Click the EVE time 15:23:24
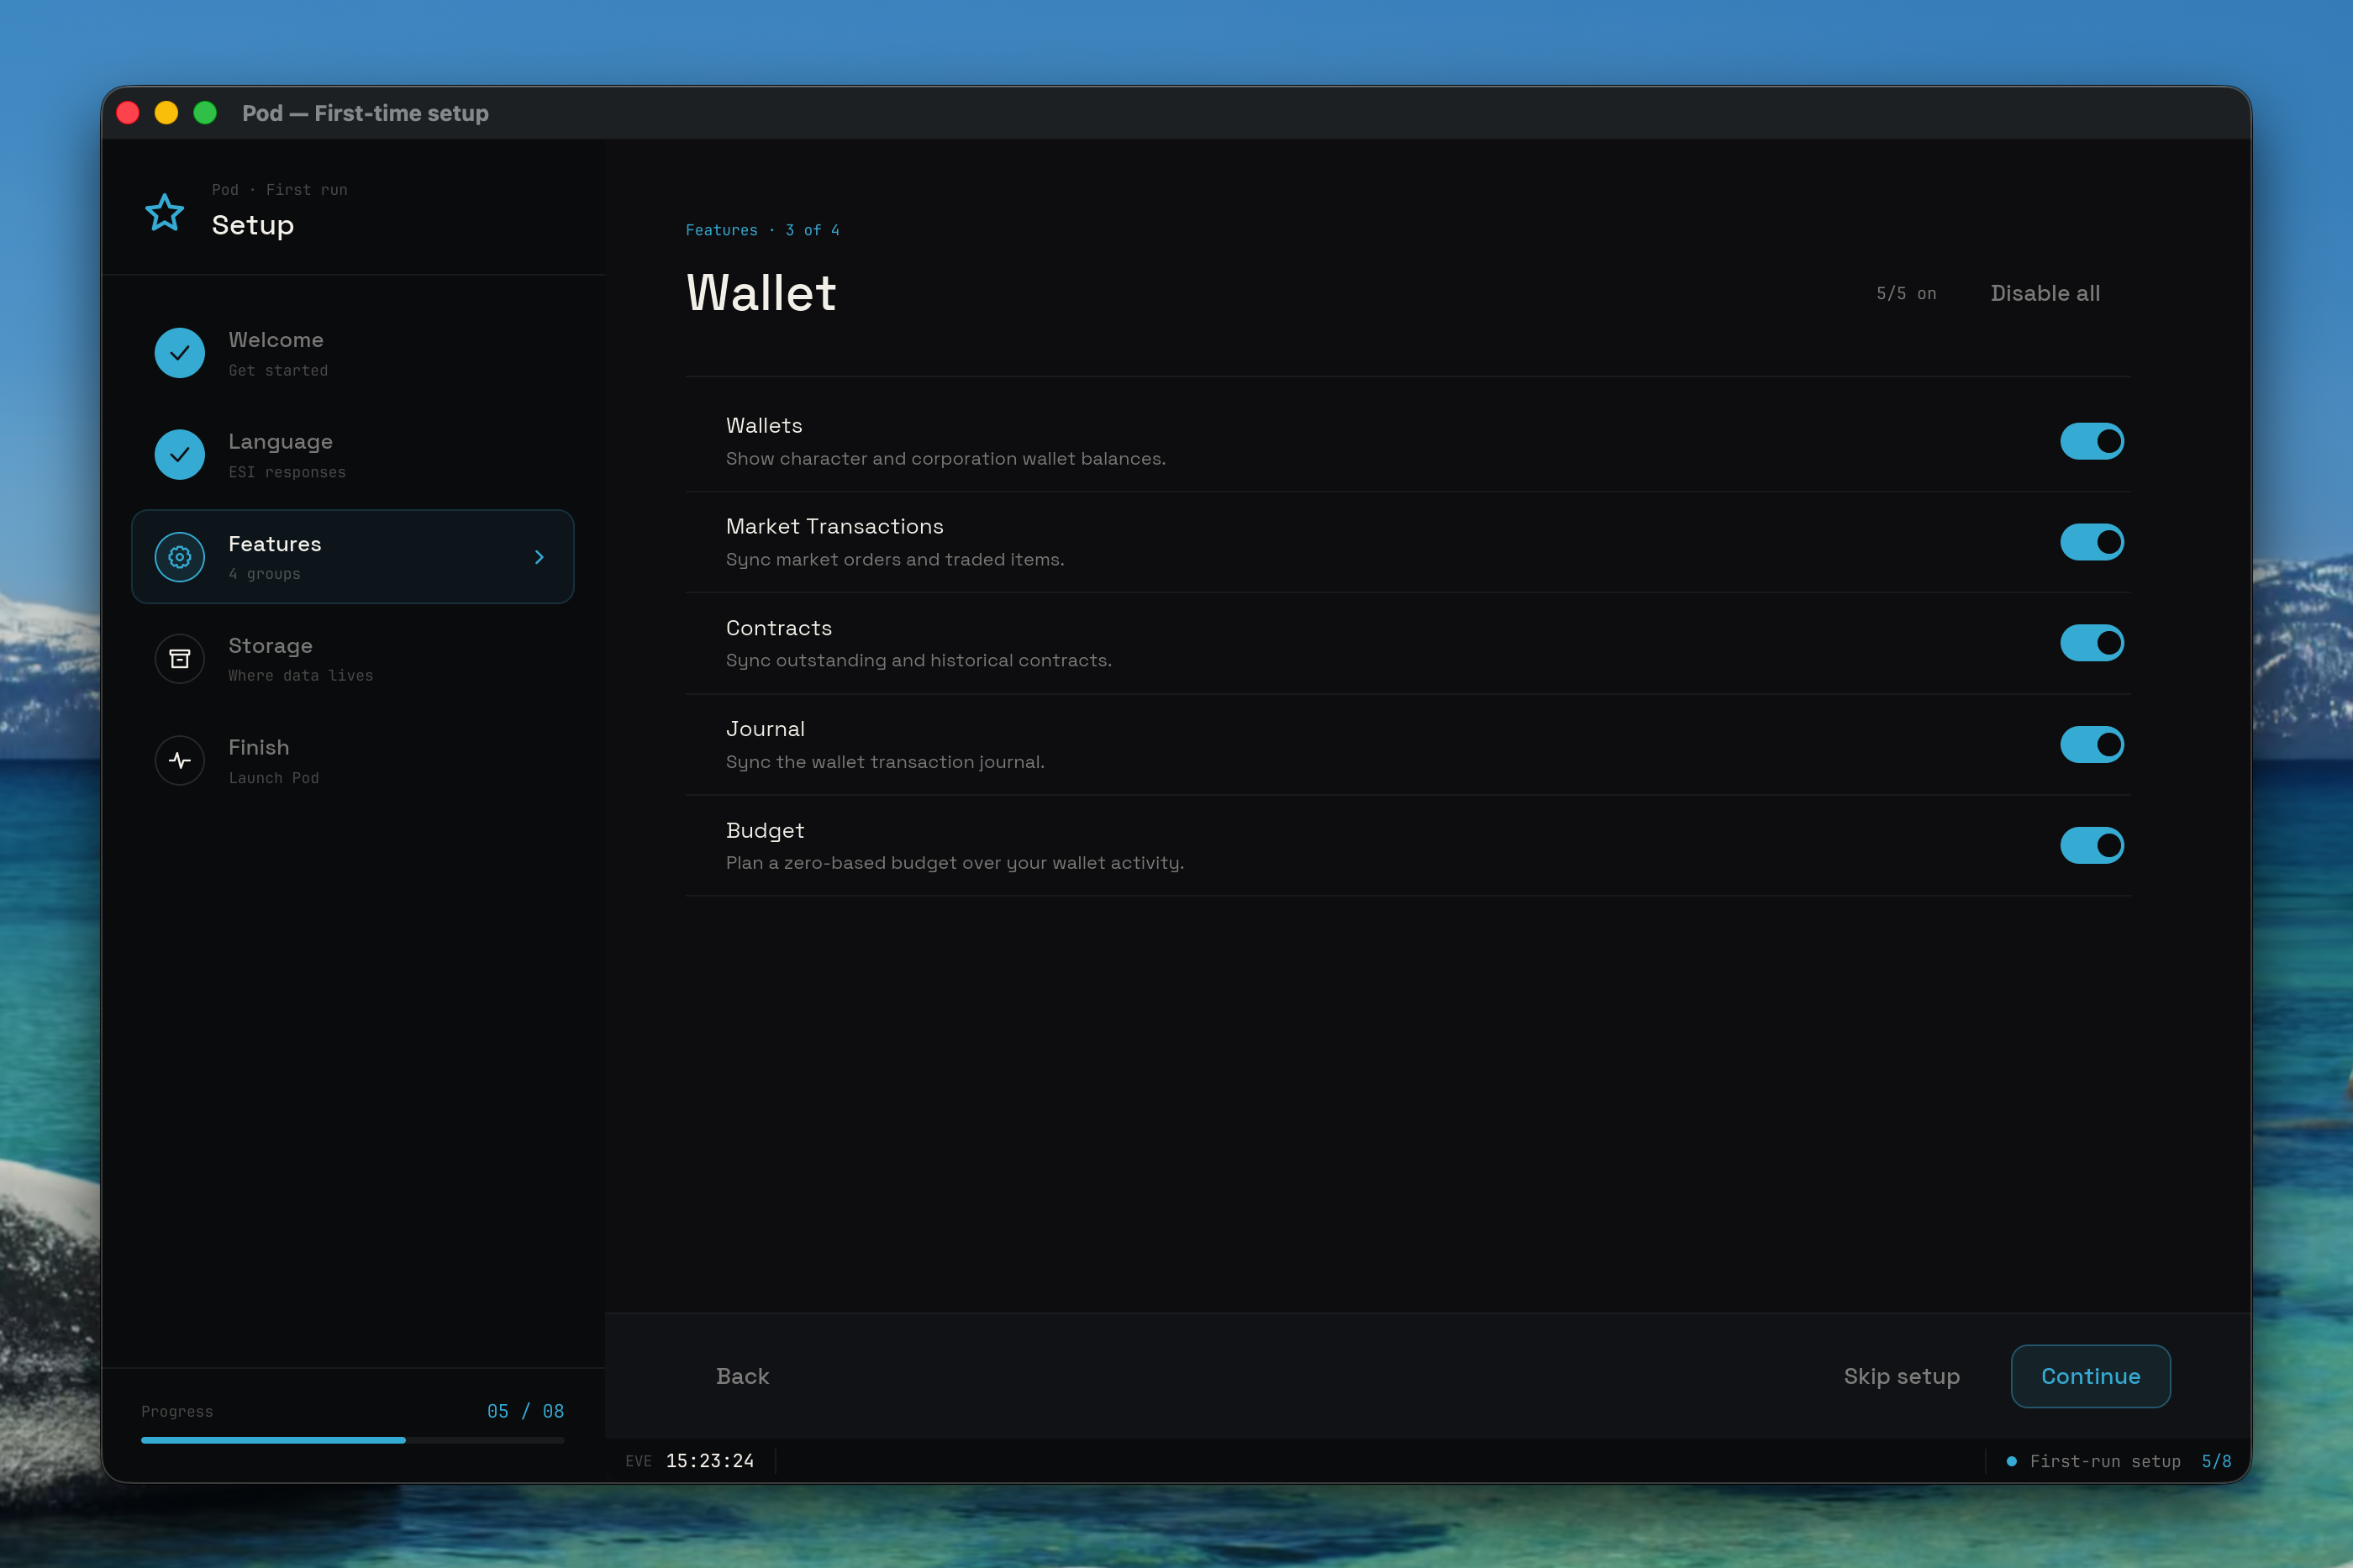Image resolution: width=2353 pixels, height=1568 pixels. pyautogui.click(x=710, y=1461)
